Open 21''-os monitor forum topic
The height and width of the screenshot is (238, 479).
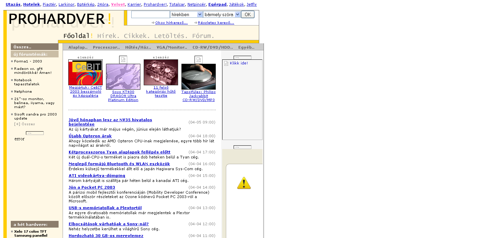click(34, 103)
